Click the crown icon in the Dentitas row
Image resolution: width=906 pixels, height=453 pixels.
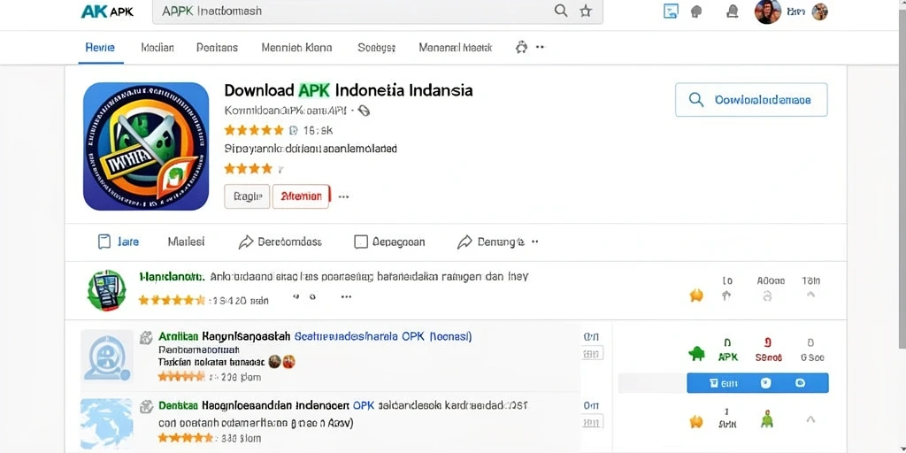point(696,421)
